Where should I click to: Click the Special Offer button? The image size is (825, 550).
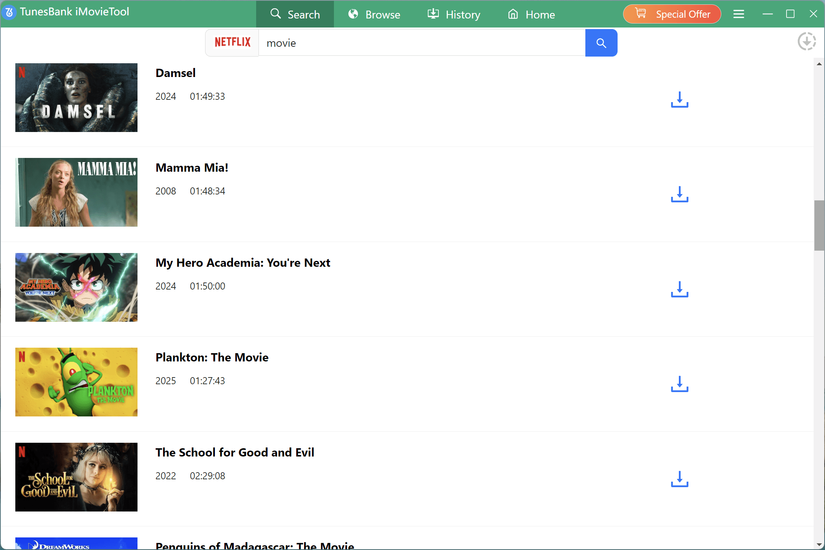672,14
